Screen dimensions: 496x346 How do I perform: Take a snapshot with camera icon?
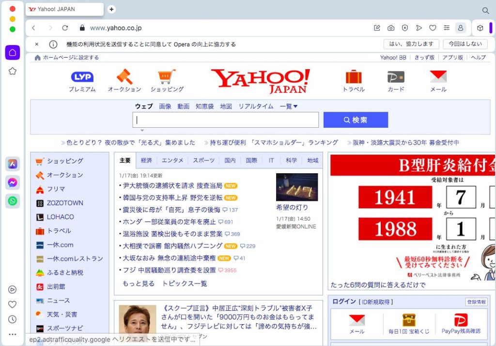click(391, 28)
